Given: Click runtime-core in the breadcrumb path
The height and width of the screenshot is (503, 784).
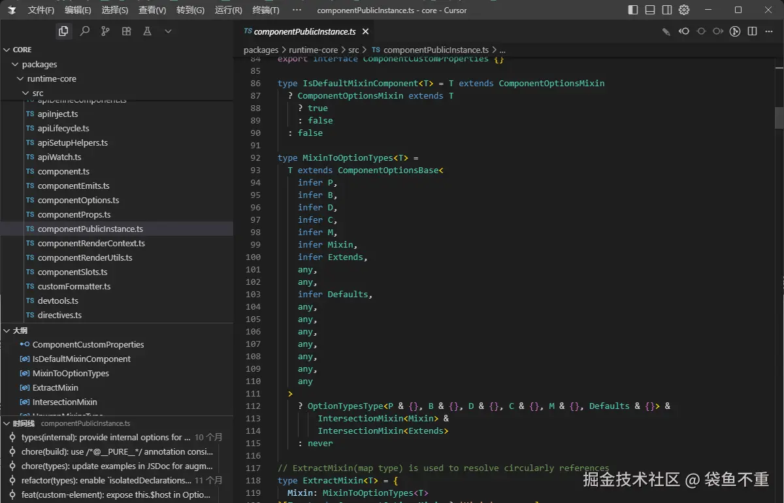Looking at the screenshot, I should point(313,50).
